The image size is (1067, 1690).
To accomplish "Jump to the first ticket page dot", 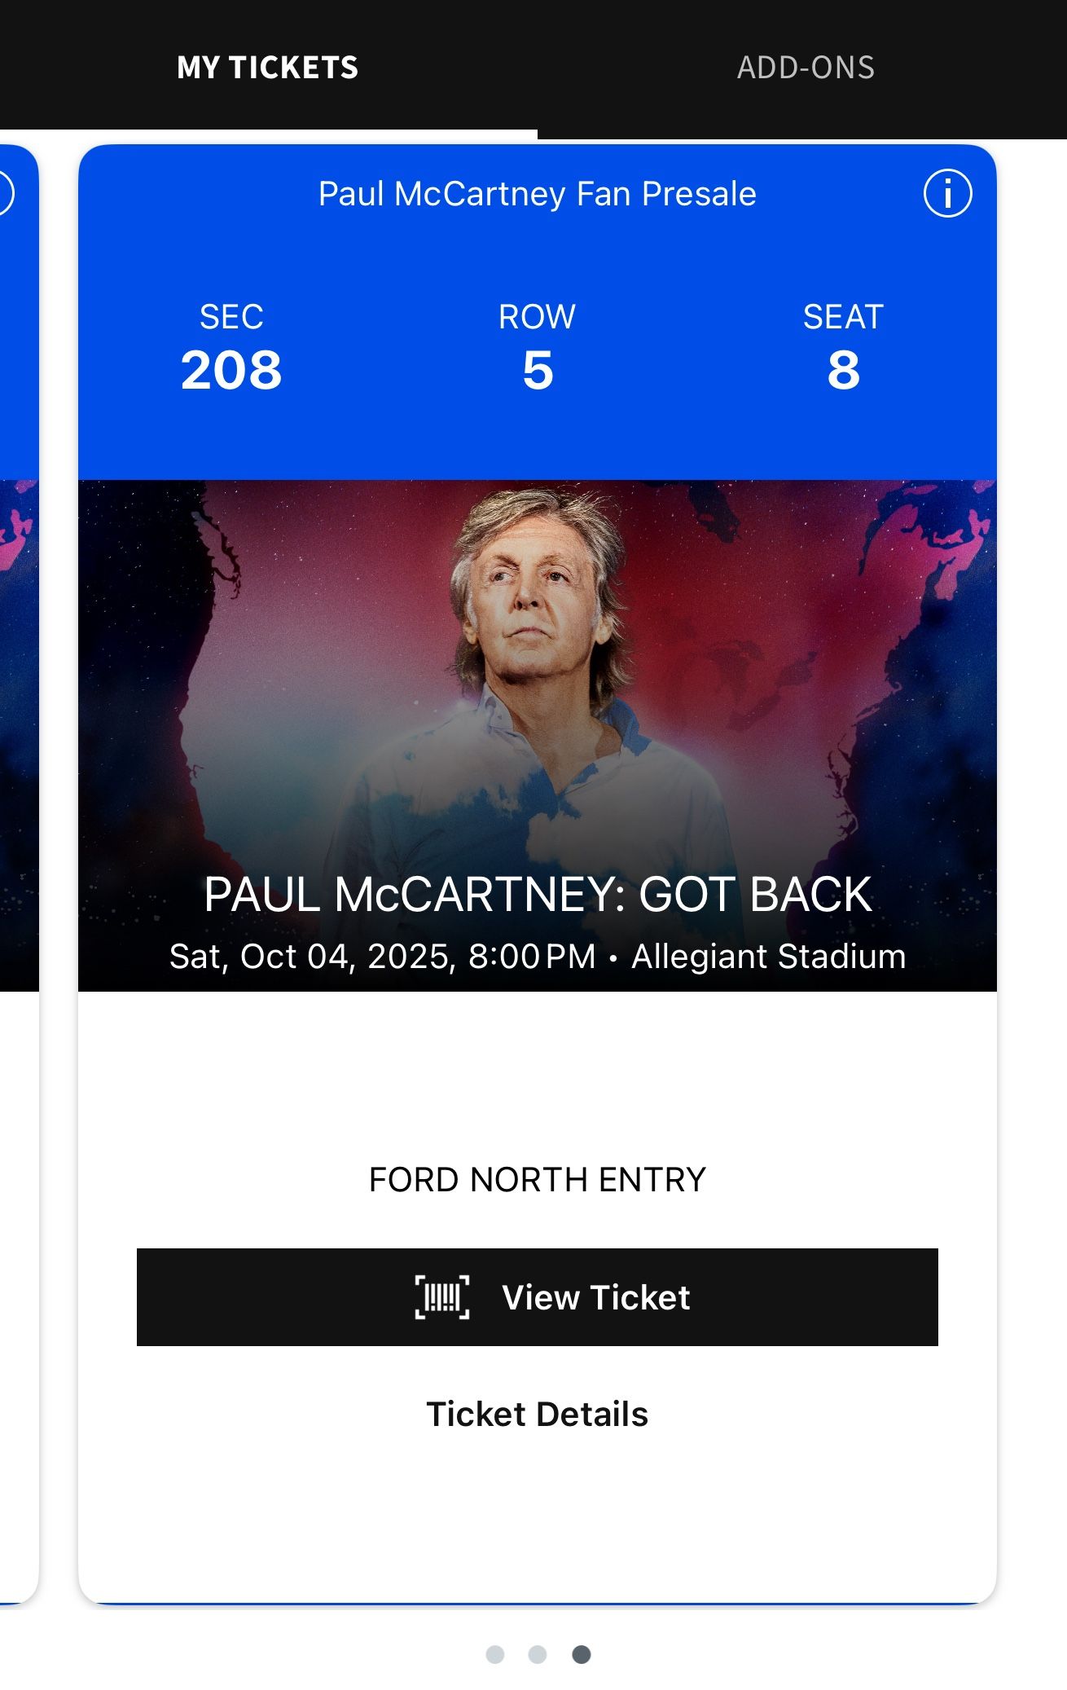I will click(494, 1654).
